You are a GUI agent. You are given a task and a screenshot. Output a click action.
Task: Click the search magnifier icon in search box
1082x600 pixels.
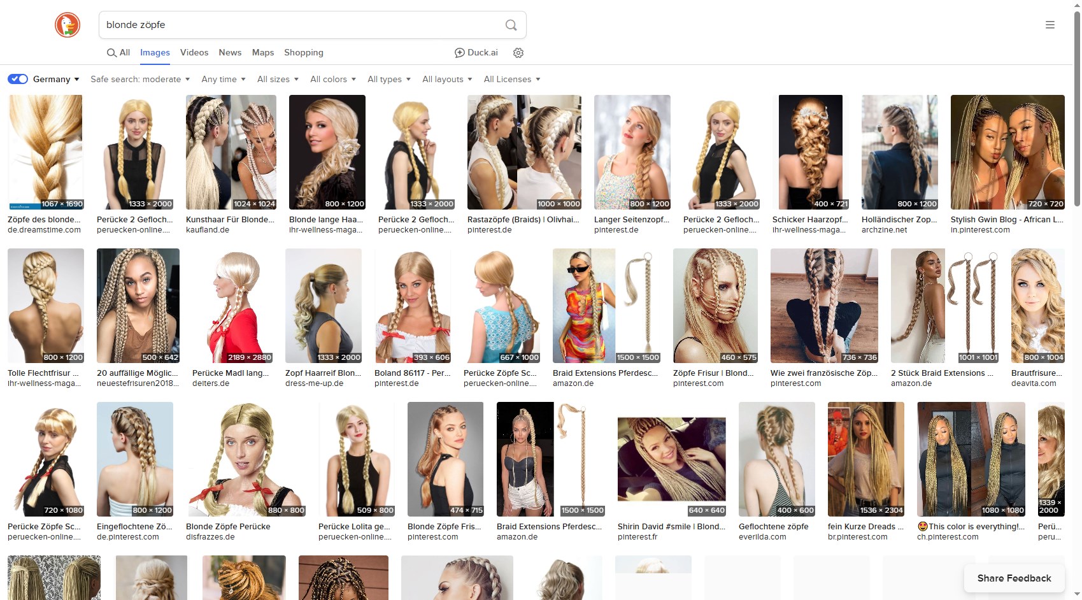[x=511, y=25]
